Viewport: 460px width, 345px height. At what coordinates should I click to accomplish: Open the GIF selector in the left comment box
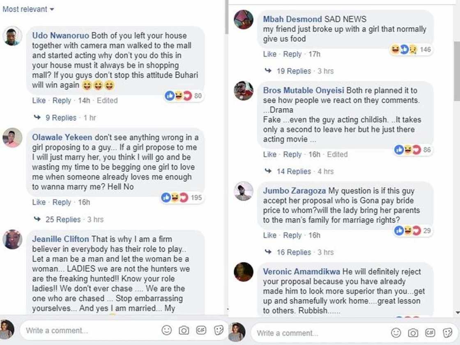[x=201, y=330]
